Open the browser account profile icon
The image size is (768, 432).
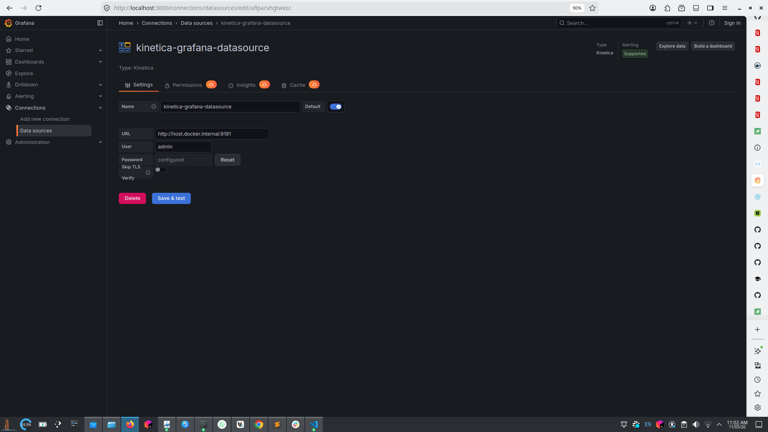coord(653,8)
